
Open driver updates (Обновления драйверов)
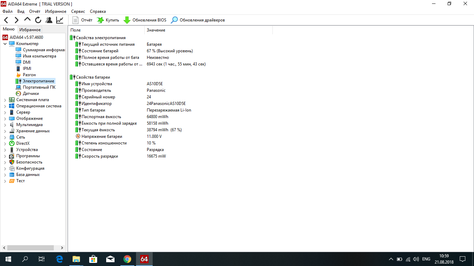coord(198,20)
